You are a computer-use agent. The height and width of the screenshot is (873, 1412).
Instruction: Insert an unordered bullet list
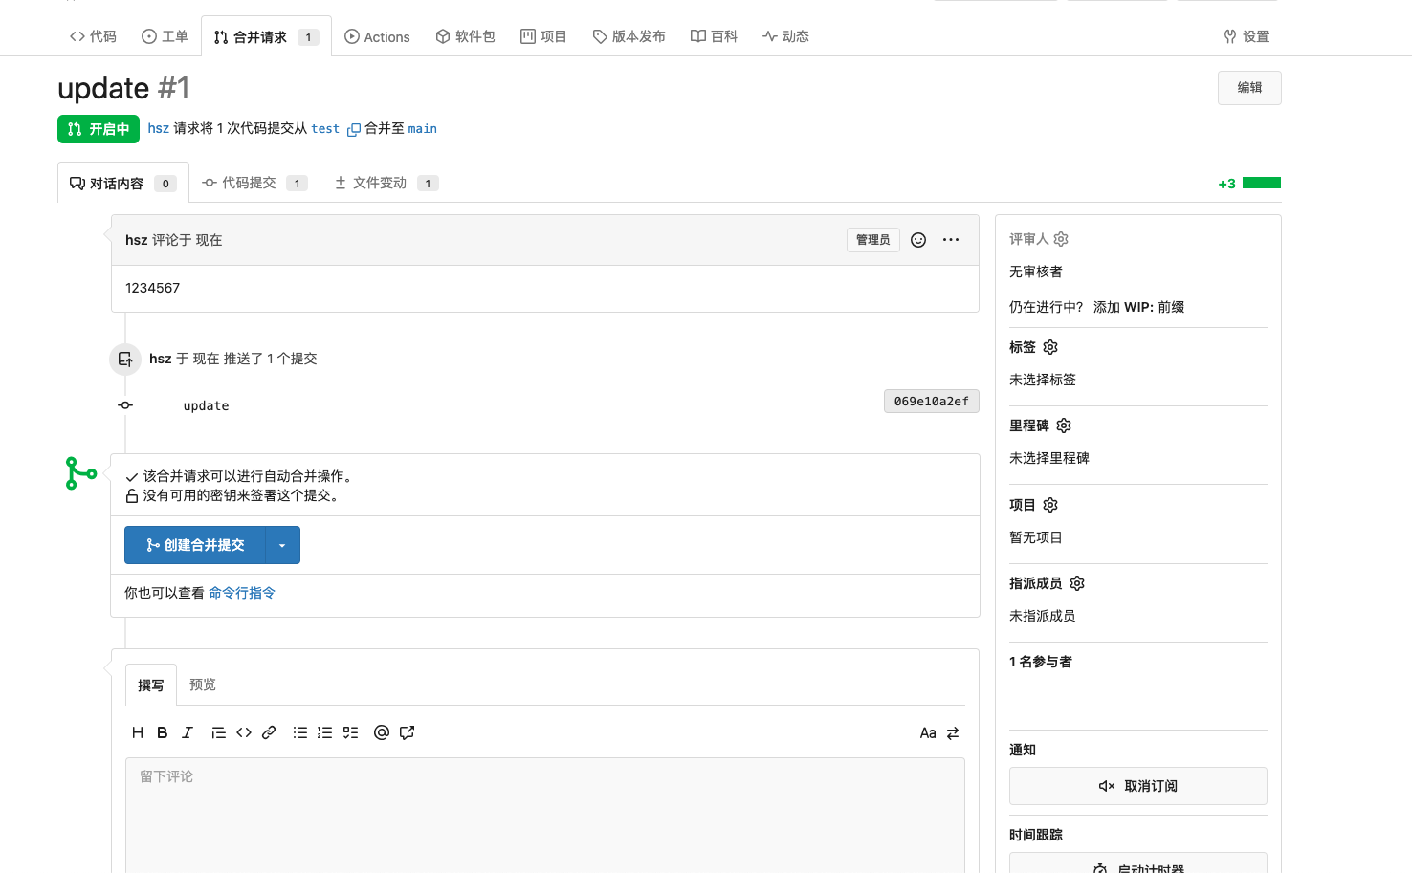[x=300, y=732]
